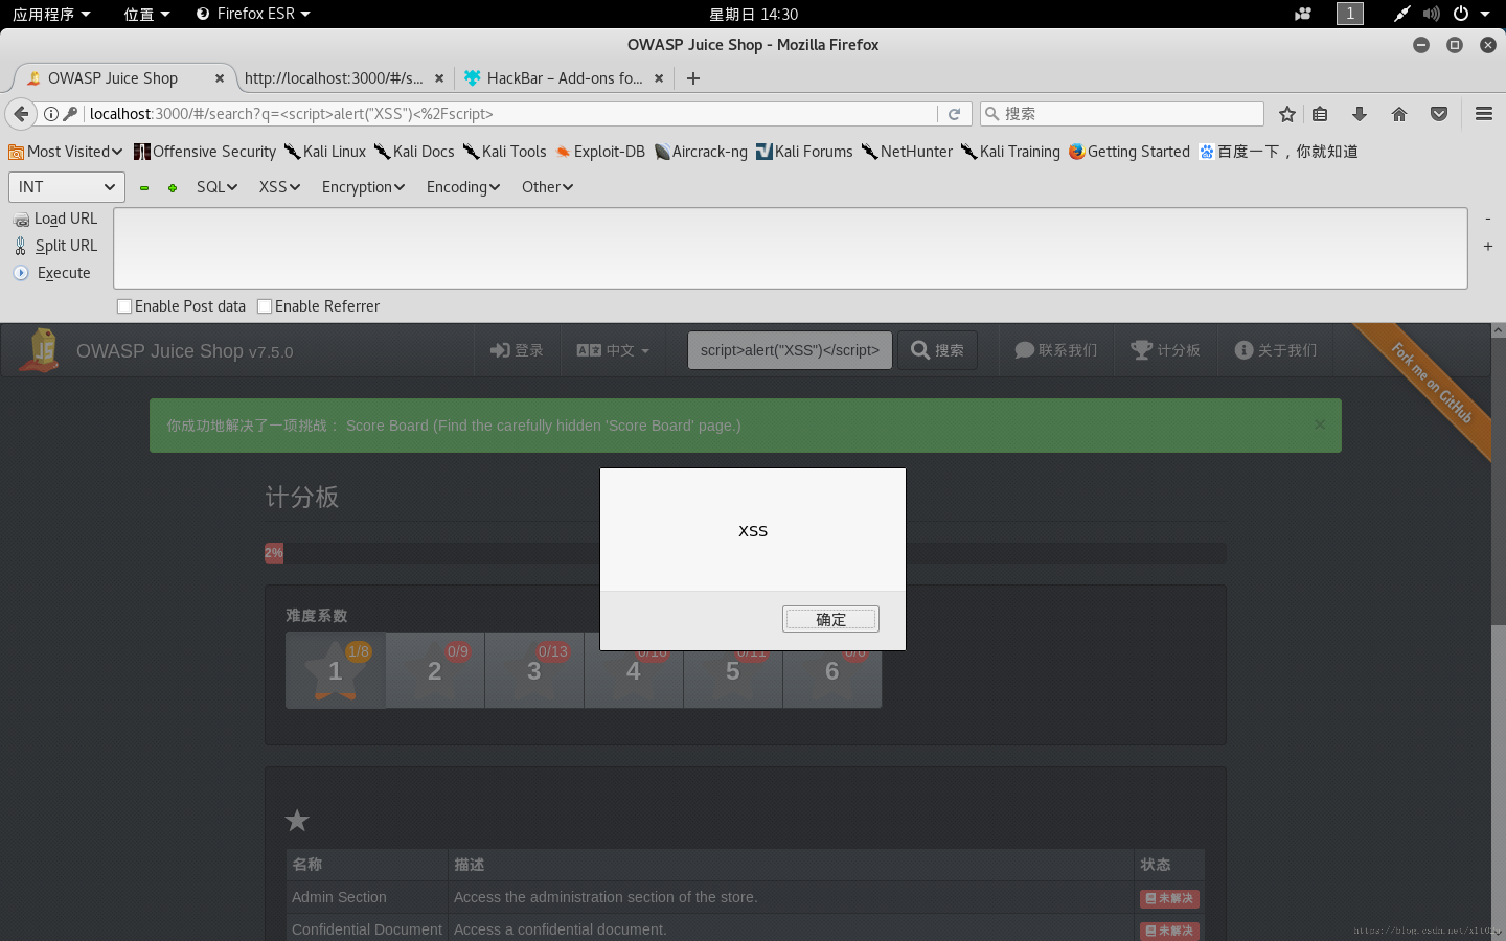Click the Split URL icon in HackBar

[20, 245]
